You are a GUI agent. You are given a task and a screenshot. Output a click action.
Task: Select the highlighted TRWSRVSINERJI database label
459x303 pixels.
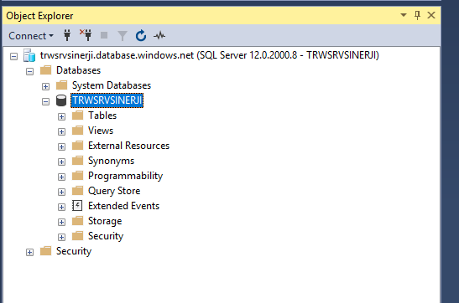point(107,100)
